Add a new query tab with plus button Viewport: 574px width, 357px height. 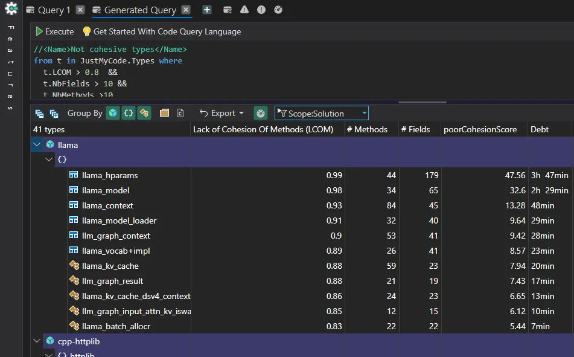(x=207, y=10)
